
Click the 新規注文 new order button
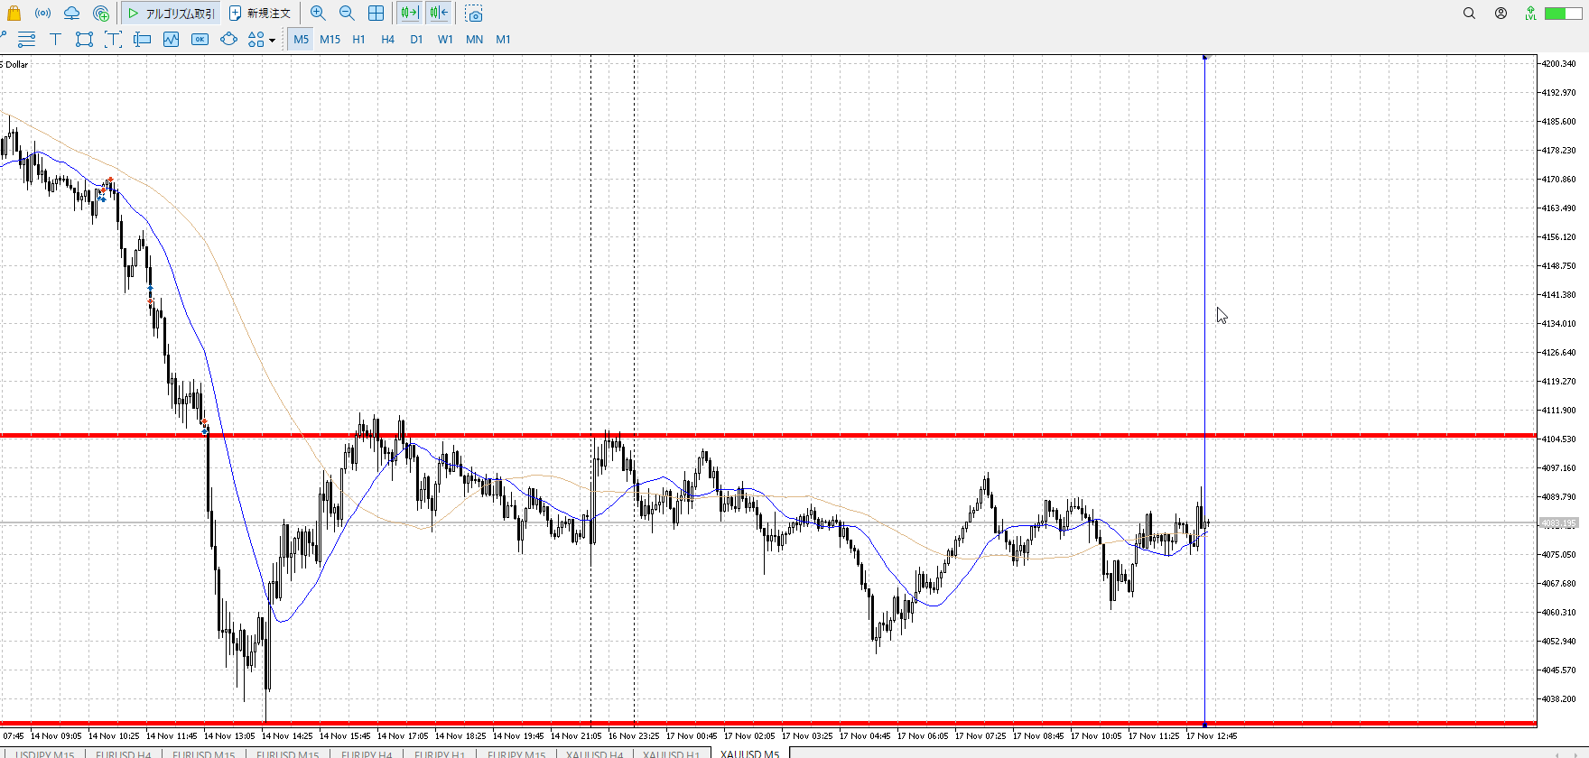(x=260, y=14)
